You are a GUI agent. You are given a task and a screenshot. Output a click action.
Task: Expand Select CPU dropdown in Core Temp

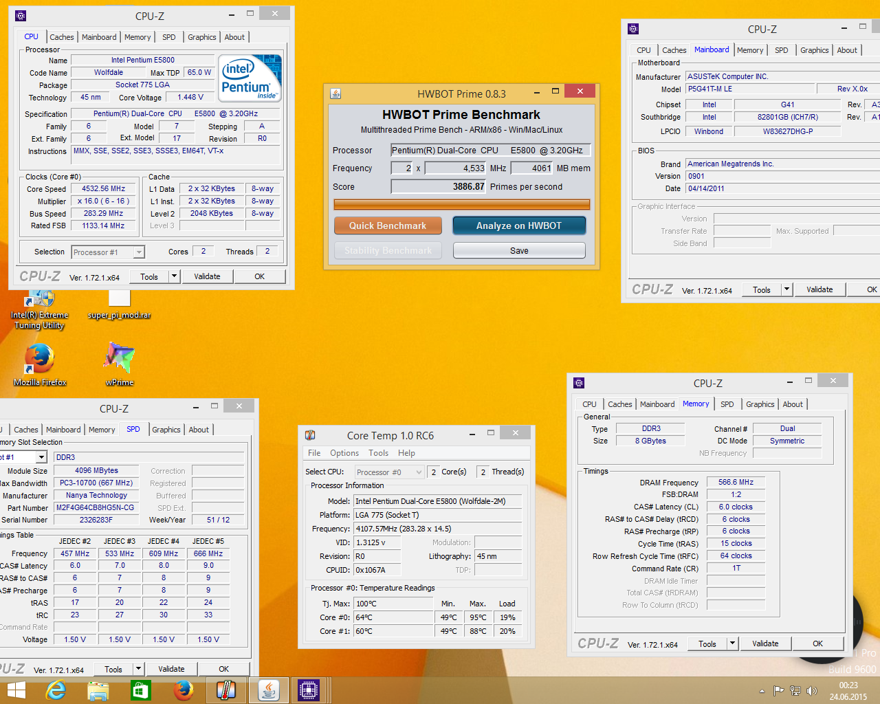[x=419, y=472]
